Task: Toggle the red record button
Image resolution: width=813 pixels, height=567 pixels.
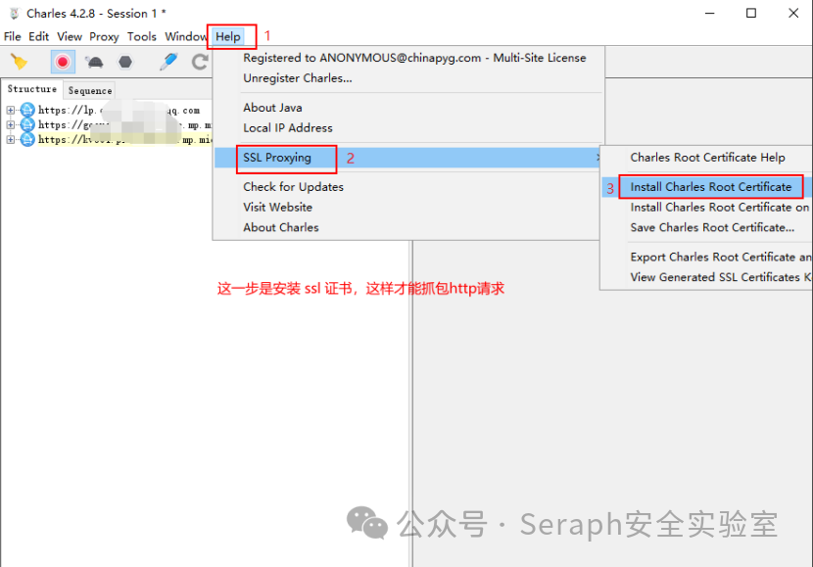Action: pos(63,63)
